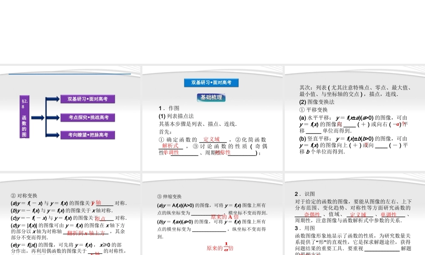Select the heading 3．用图
The height and width of the screenshot is (255, 425).
point(305,228)
